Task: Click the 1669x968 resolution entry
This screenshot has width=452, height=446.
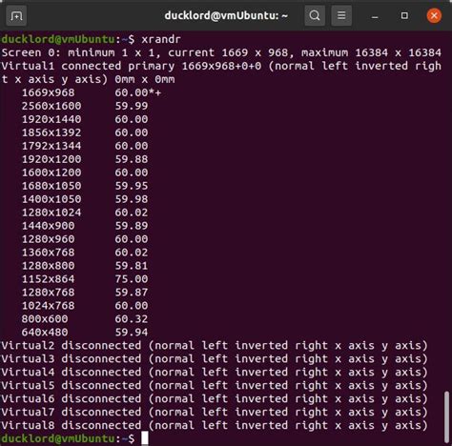Action: pyautogui.click(x=48, y=92)
